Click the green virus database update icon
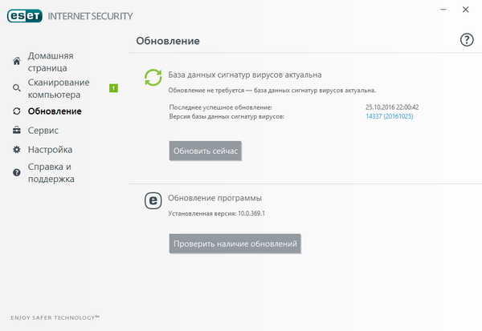Image resolution: width=482 pixels, height=331 pixels. [153, 77]
